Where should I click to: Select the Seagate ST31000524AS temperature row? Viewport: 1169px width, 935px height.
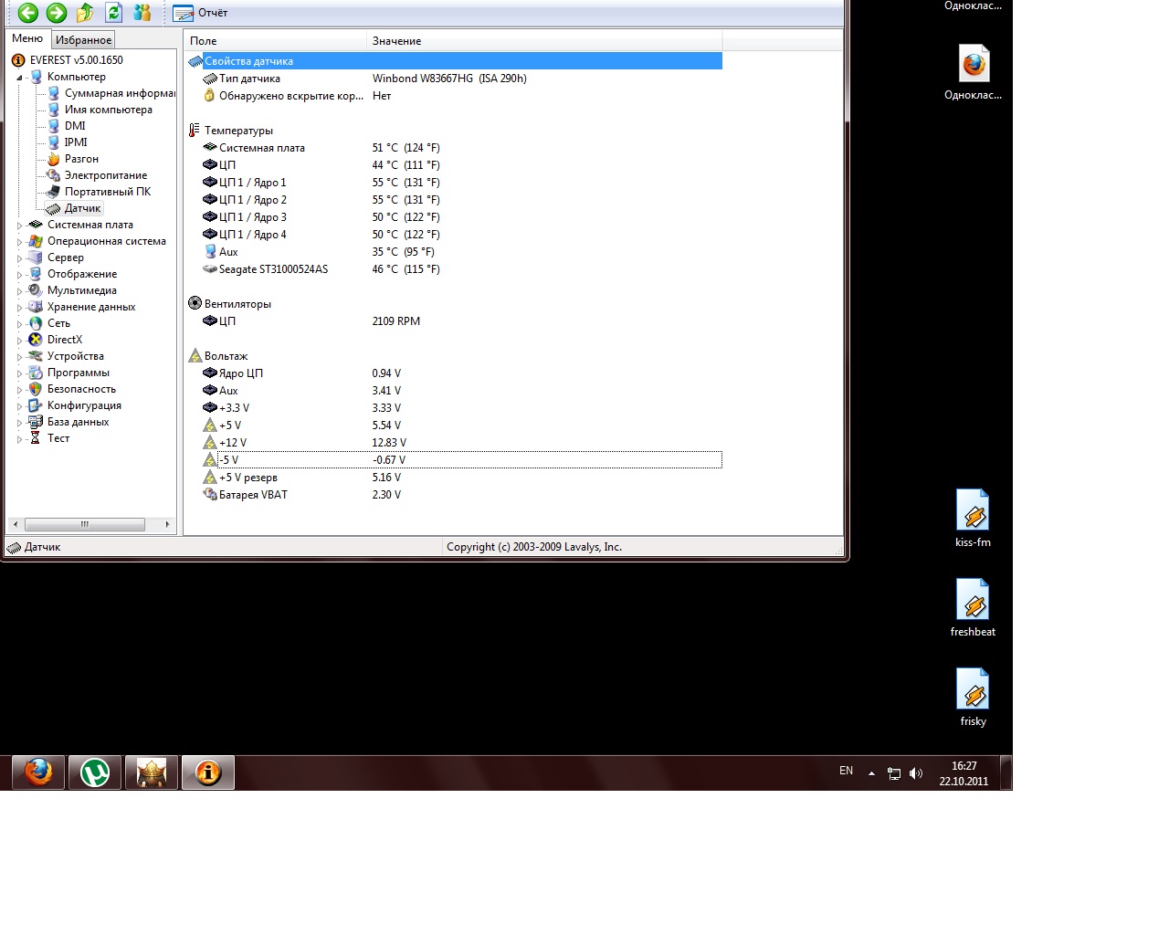(x=273, y=269)
